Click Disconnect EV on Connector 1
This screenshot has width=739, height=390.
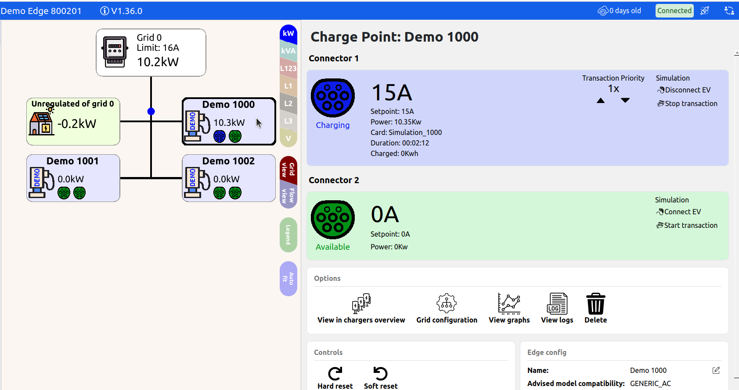click(684, 90)
